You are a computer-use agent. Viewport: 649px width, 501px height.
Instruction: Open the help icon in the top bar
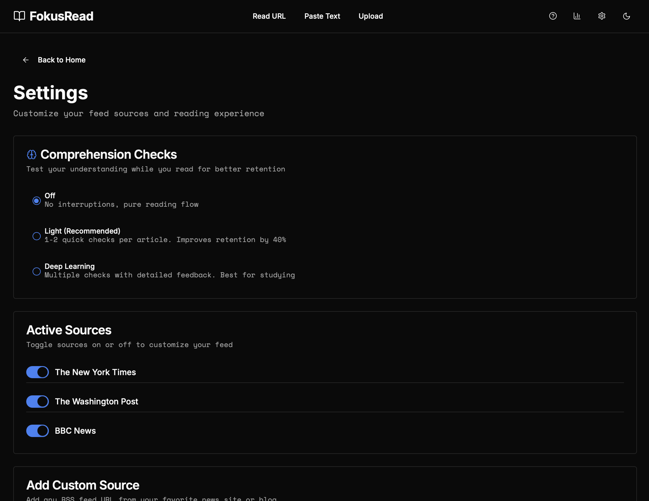(553, 16)
